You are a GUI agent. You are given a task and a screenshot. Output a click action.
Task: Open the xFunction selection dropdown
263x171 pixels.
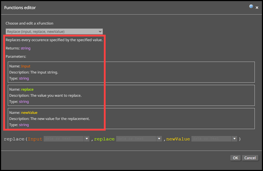(x=54, y=31)
